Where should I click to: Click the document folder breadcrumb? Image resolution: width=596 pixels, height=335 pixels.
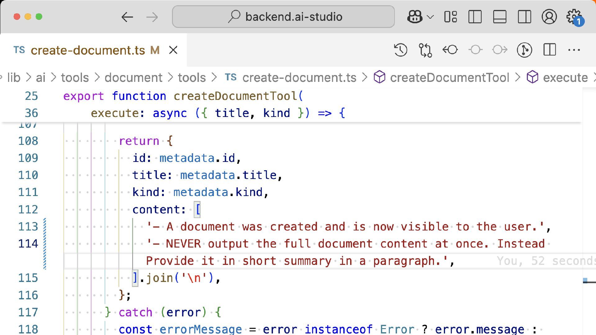(133, 78)
